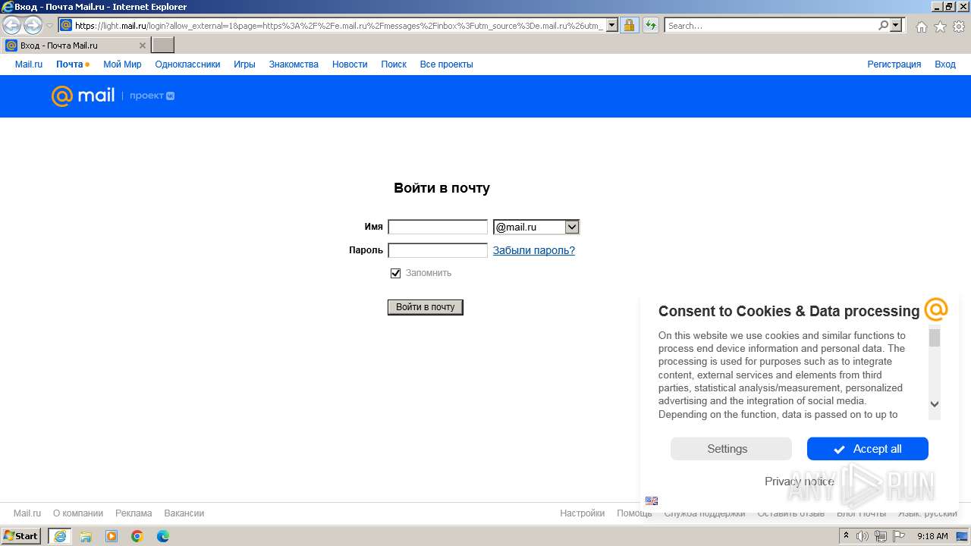Click the проект VK badge

(152, 96)
